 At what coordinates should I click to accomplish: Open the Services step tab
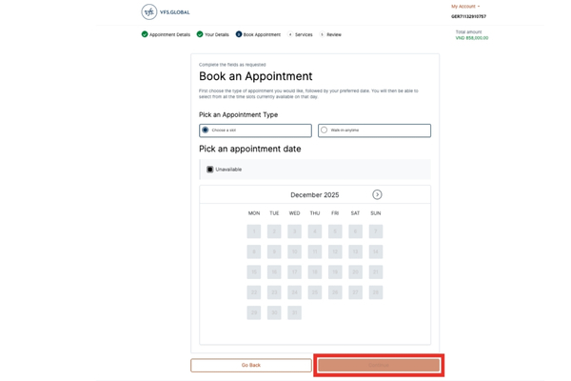pos(304,34)
